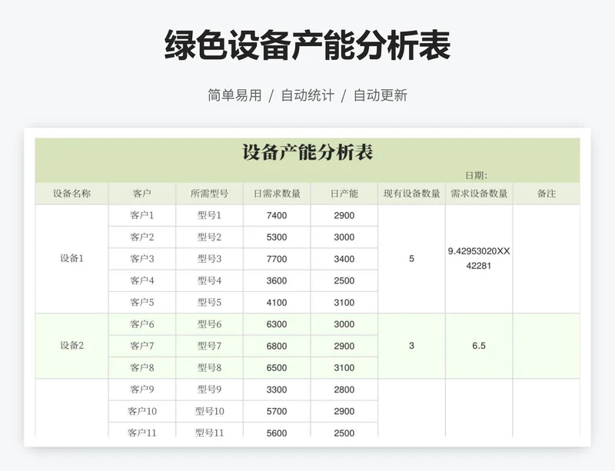Image resolution: width=615 pixels, height=471 pixels.
Task: Select the 所需型号 column header
Action: coord(209,194)
